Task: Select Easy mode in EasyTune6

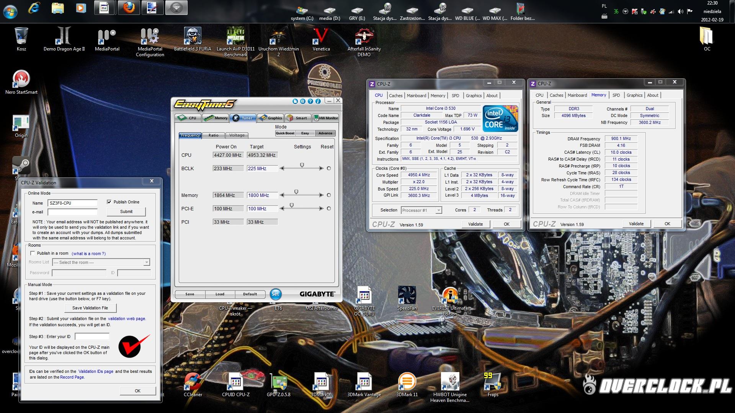Action: pos(305,133)
